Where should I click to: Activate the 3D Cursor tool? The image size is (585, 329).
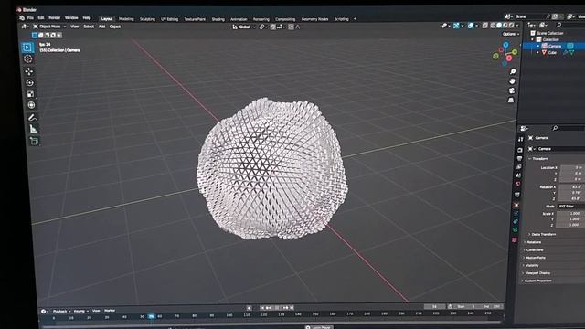(x=28, y=58)
